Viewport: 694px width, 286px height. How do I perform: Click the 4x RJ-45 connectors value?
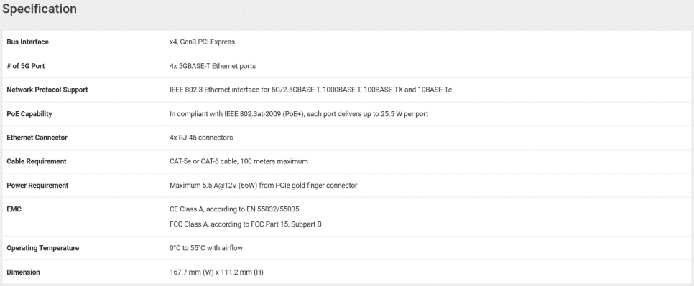(x=201, y=137)
